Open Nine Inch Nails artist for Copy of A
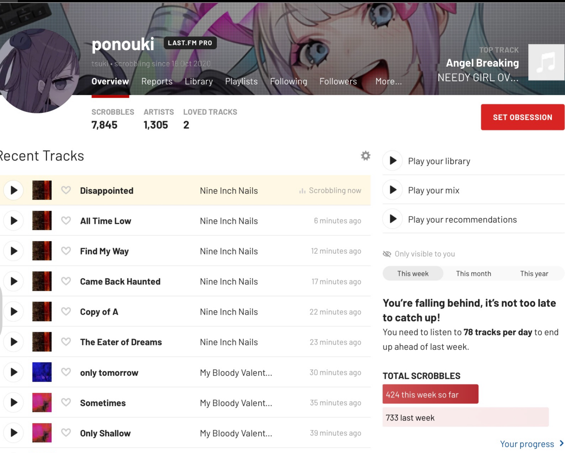565x453 pixels. point(229,312)
